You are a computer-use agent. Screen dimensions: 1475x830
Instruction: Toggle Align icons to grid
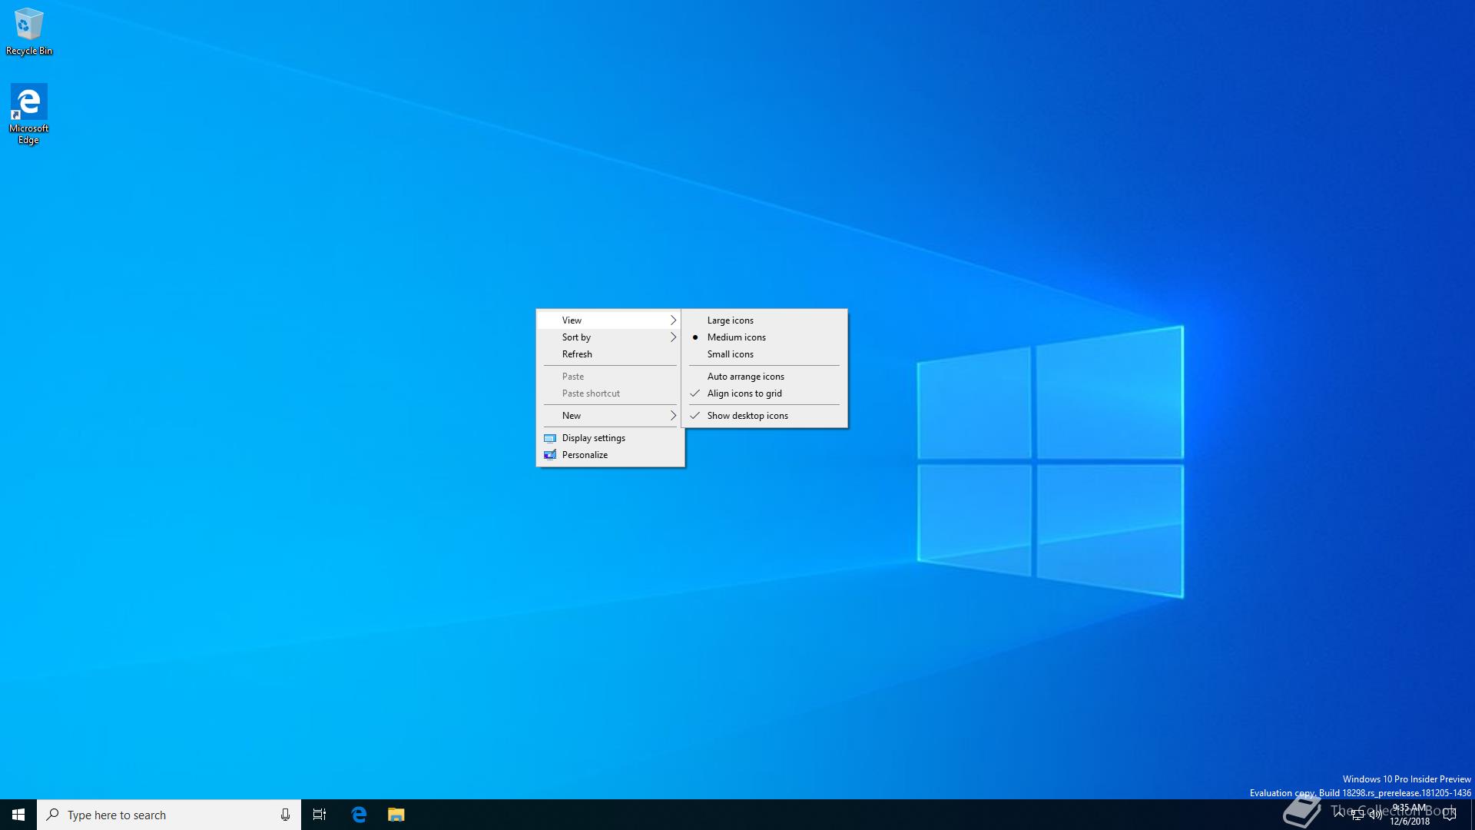click(764, 393)
